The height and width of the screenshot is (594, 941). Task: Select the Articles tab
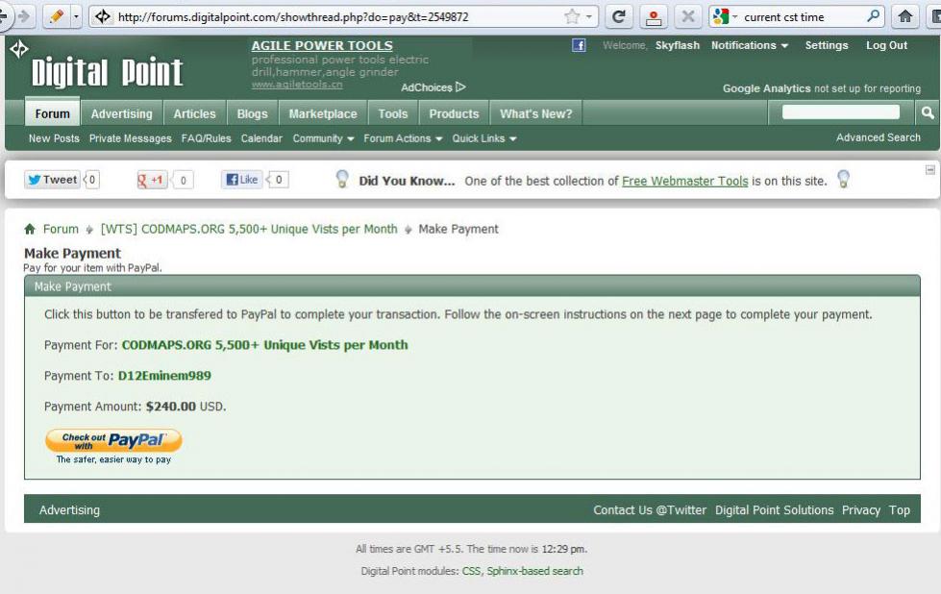pyautogui.click(x=194, y=113)
